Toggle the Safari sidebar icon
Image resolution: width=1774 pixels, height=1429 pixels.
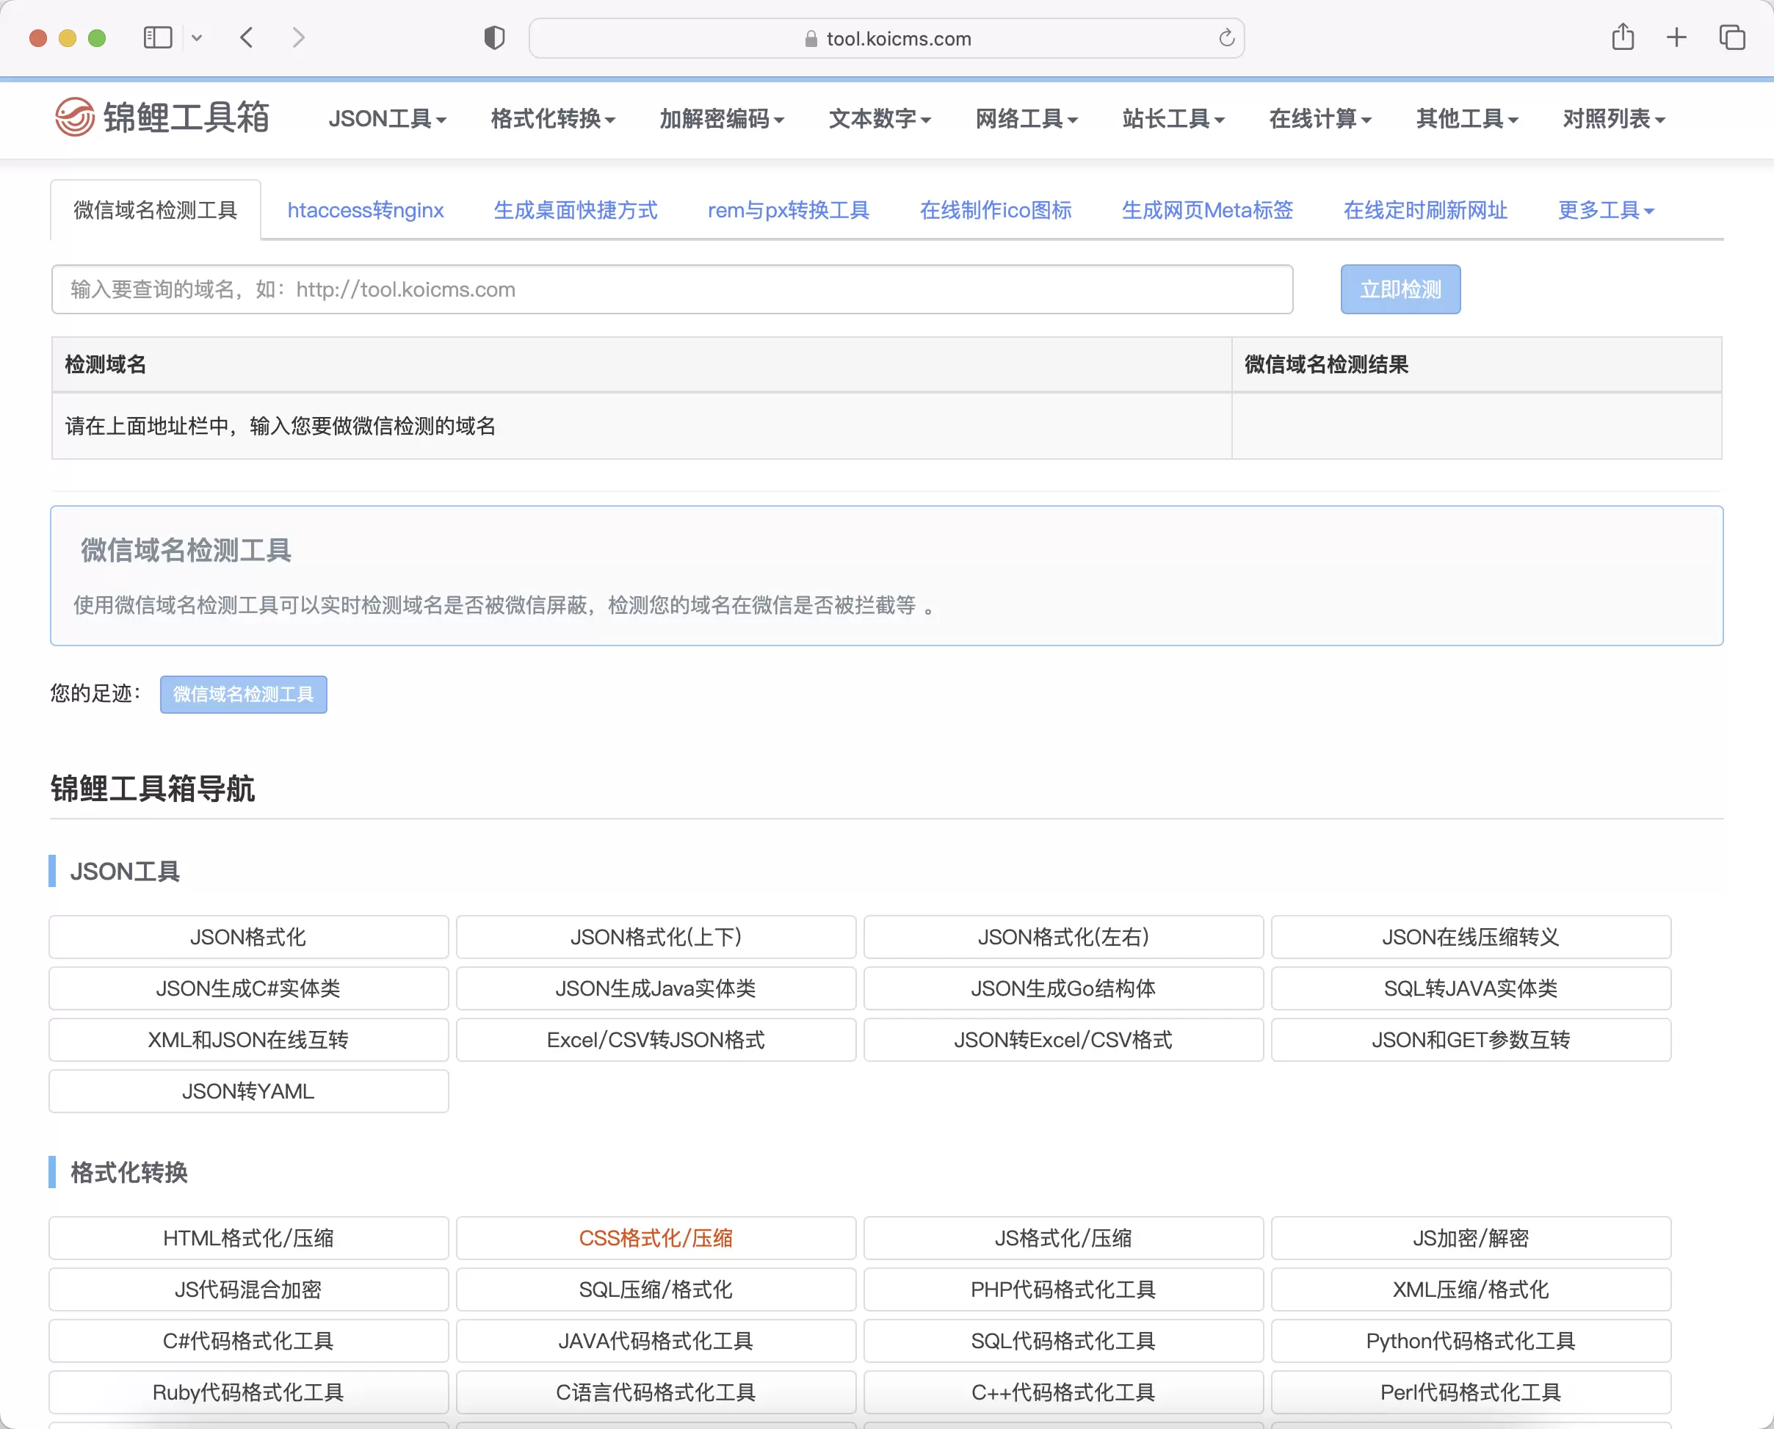click(x=157, y=38)
